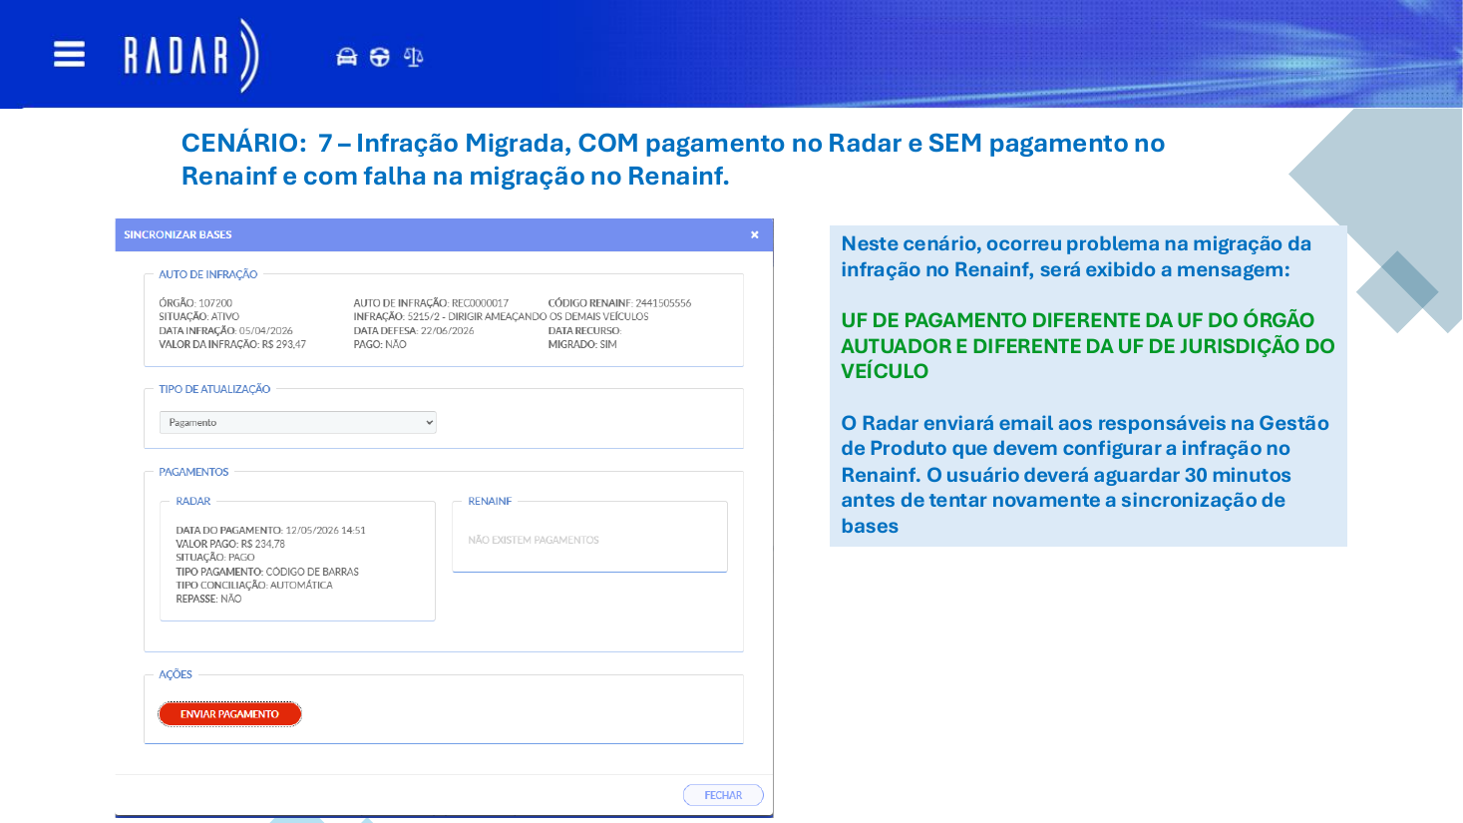Open the justice scales icon
Viewport: 1463px width, 823px height.
[413, 57]
